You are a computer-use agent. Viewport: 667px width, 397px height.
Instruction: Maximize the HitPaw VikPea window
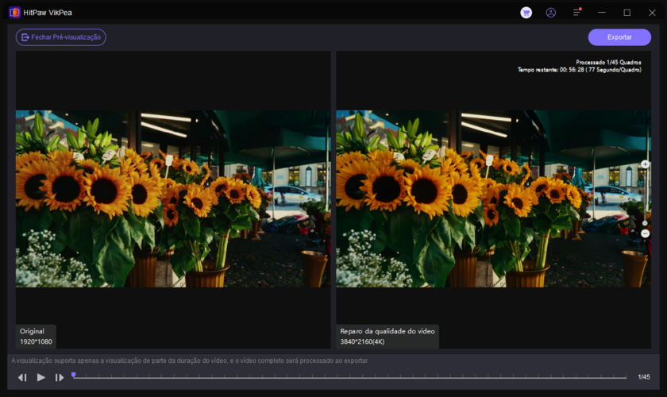pos(627,13)
